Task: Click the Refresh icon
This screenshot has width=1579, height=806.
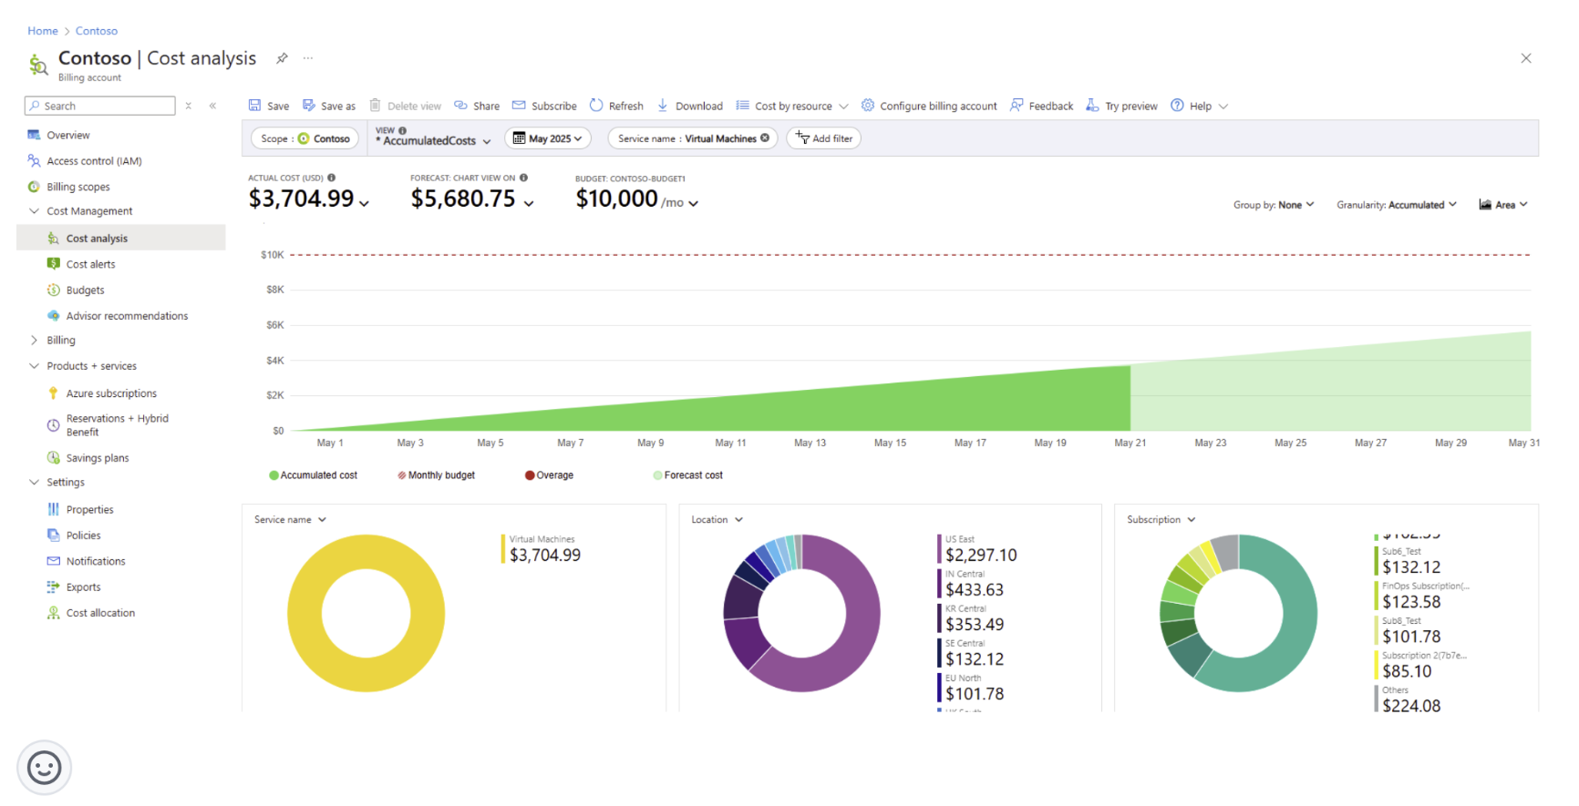Action: click(596, 106)
